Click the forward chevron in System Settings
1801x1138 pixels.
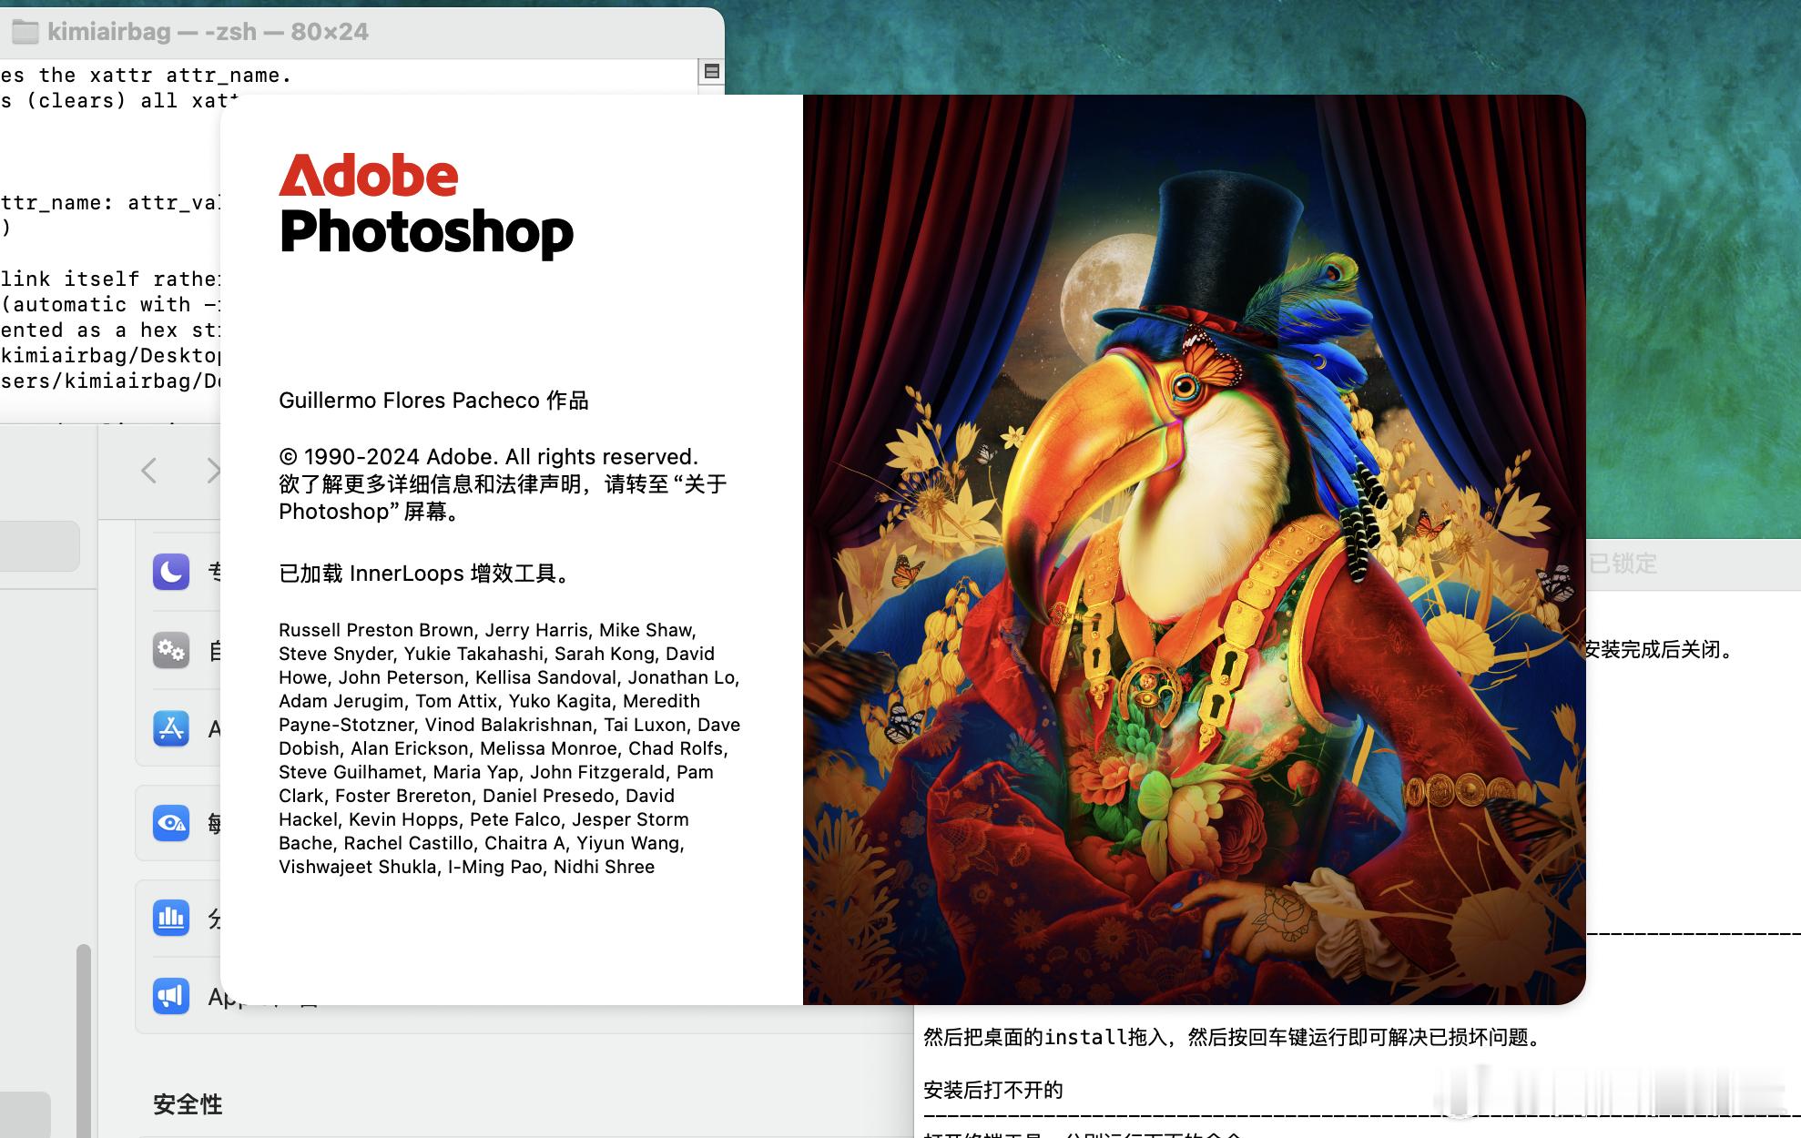pyautogui.click(x=213, y=471)
